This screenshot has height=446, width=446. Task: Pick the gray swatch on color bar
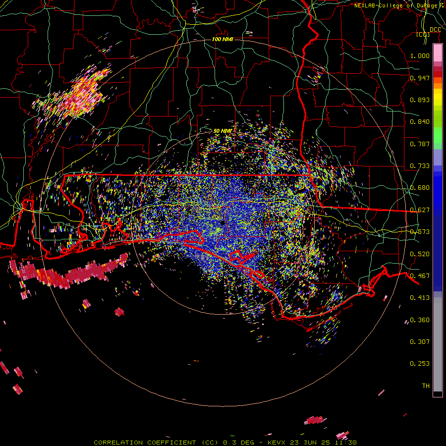(438, 344)
